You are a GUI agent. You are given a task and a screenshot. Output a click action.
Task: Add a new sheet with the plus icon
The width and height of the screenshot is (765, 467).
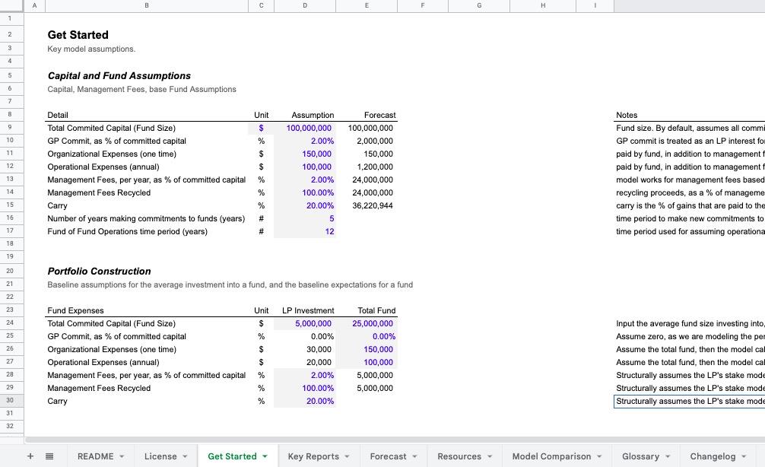tap(30, 456)
